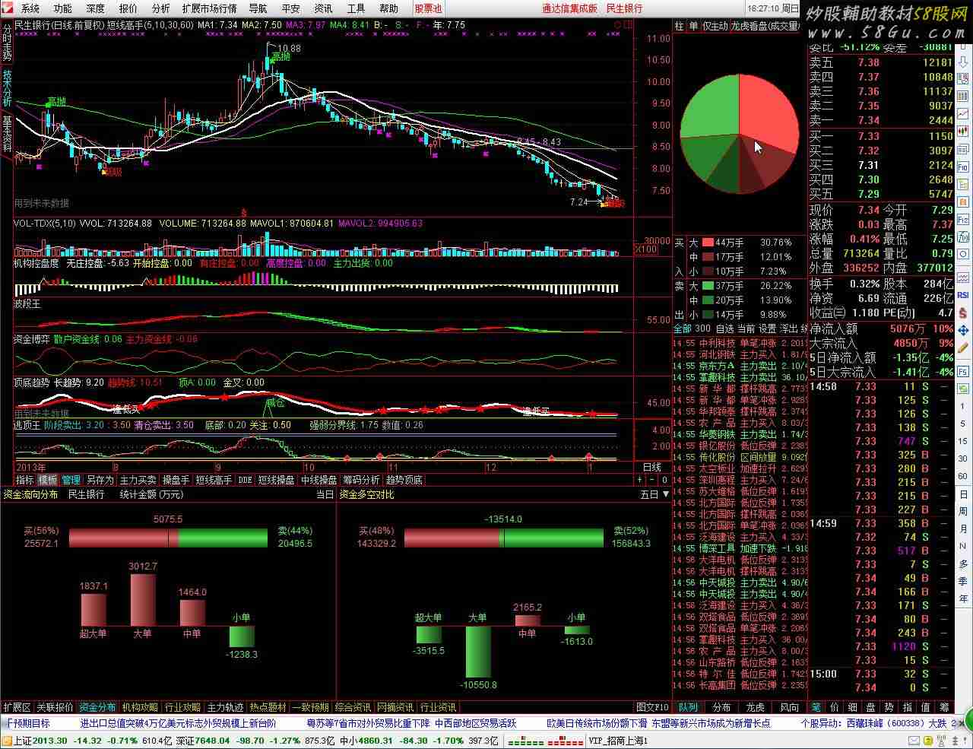Zoom out chart with minus button
The height and width of the screenshot is (749, 973).
point(652,480)
